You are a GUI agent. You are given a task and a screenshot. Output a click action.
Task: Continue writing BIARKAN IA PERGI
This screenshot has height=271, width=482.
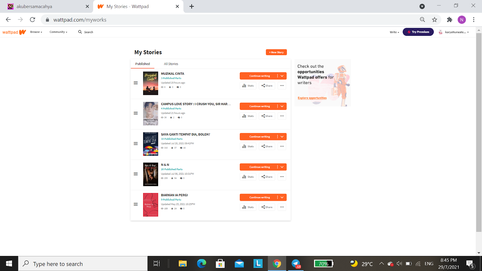pyautogui.click(x=259, y=198)
